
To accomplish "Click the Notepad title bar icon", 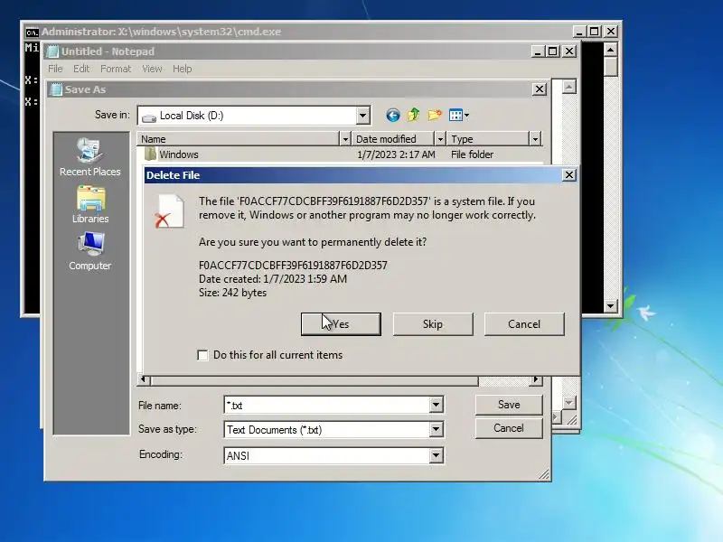I will 53,51.
